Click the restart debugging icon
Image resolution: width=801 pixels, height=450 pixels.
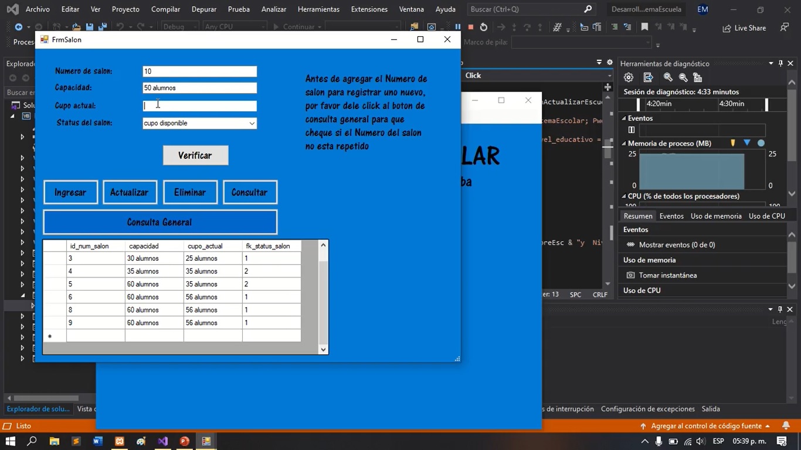(x=483, y=27)
